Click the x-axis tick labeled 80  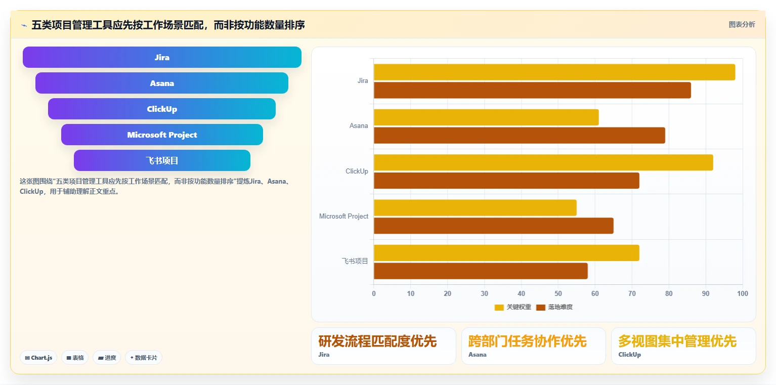[x=669, y=294]
